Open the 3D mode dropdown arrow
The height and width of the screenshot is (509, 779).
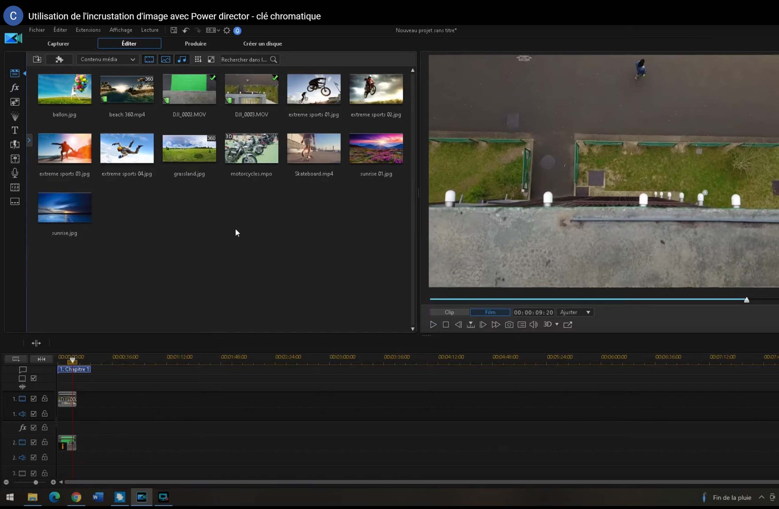pos(557,324)
